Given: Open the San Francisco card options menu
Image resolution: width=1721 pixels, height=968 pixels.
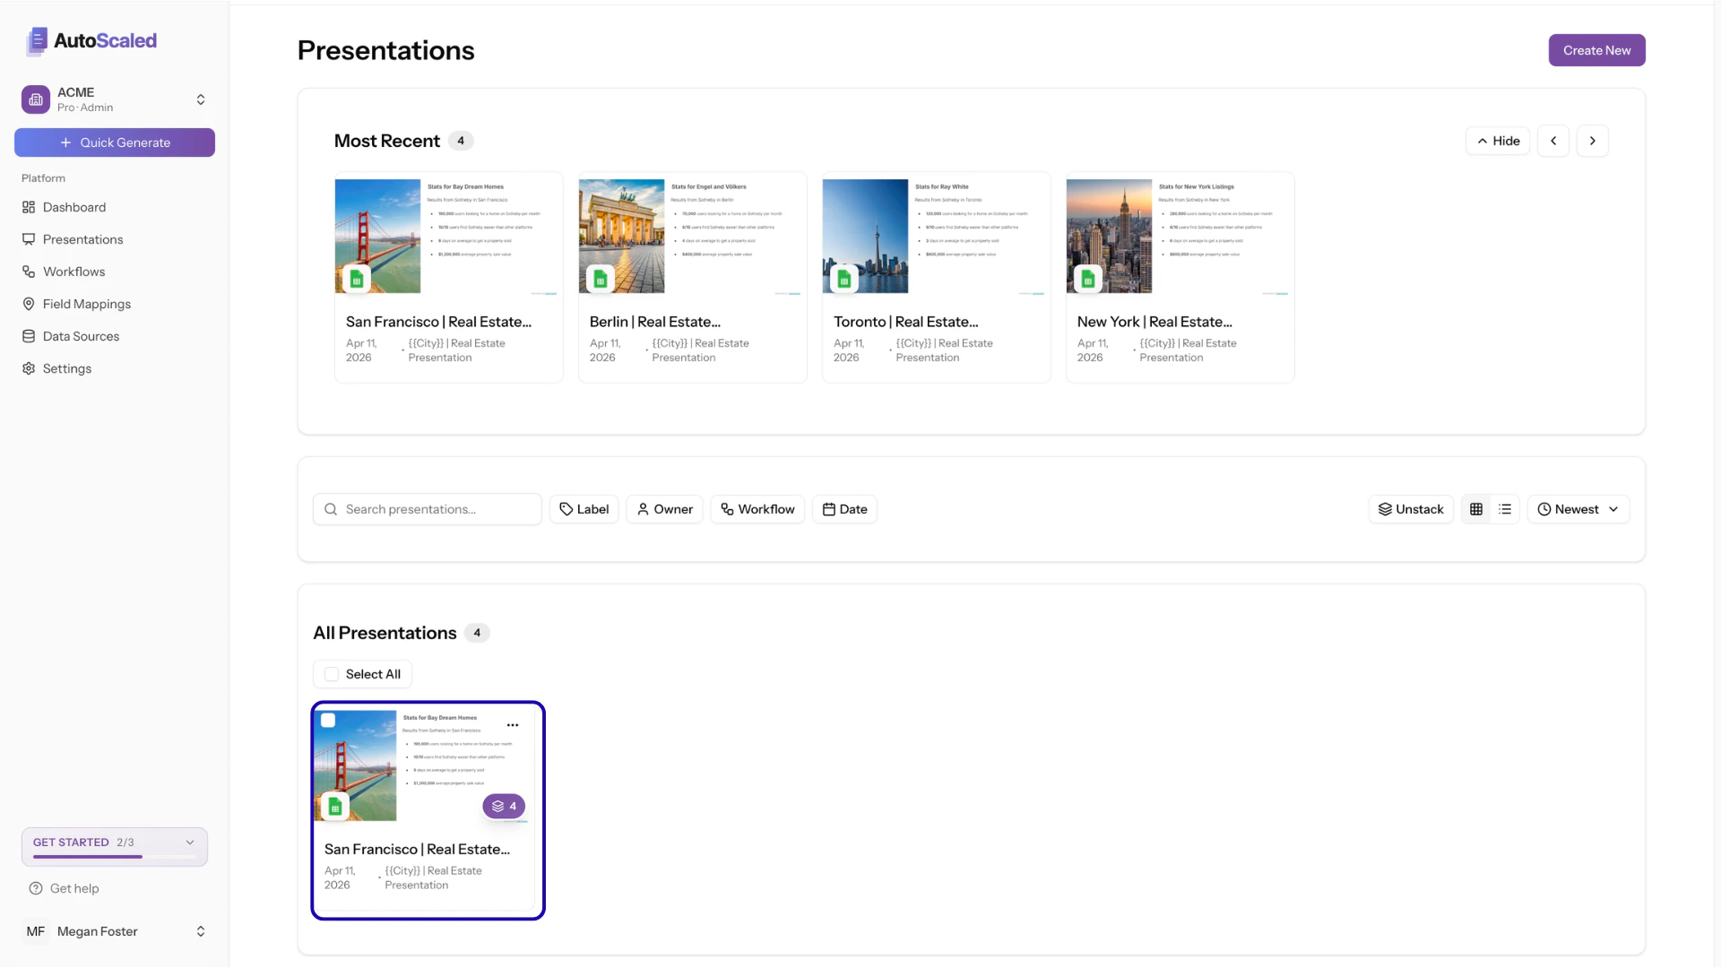Looking at the screenshot, I should pyautogui.click(x=513, y=724).
